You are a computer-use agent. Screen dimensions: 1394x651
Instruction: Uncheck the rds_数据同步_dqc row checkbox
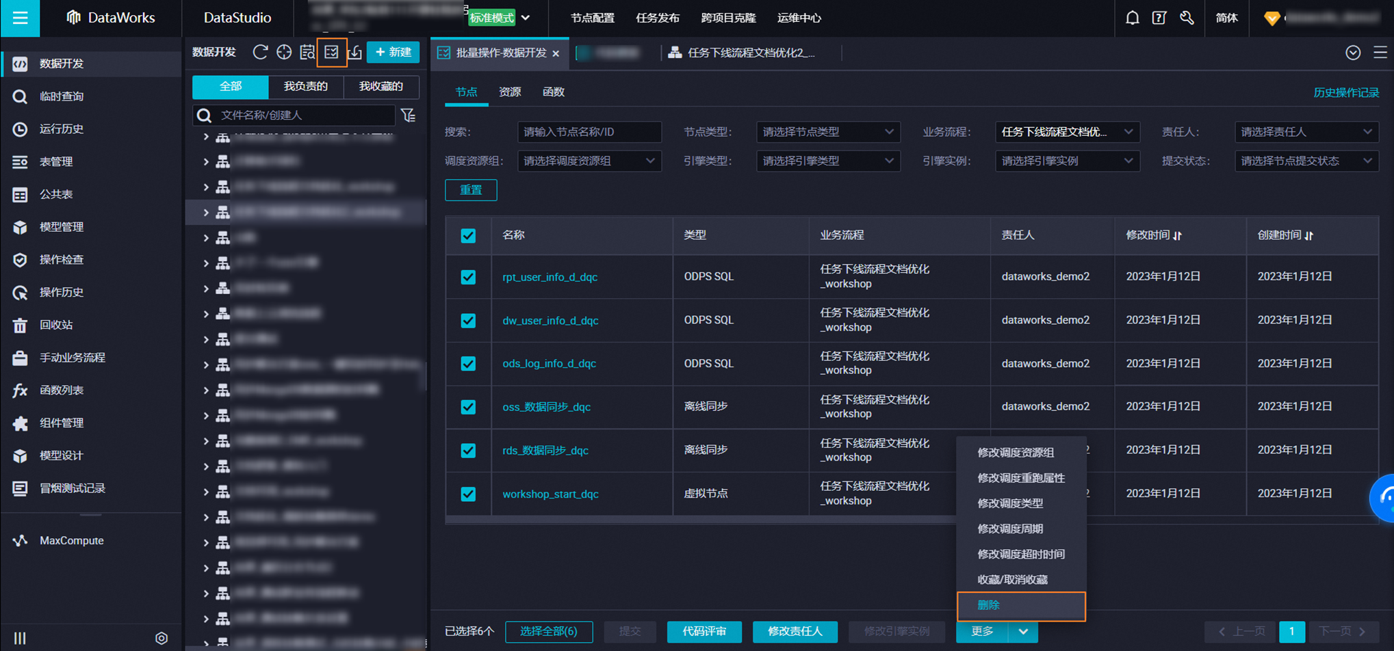pos(468,451)
